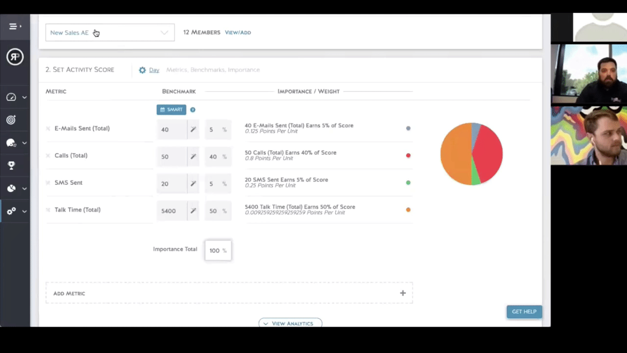Click the gears settings icon in sidebar
This screenshot has width=627, height=353.
click(11, 211)
